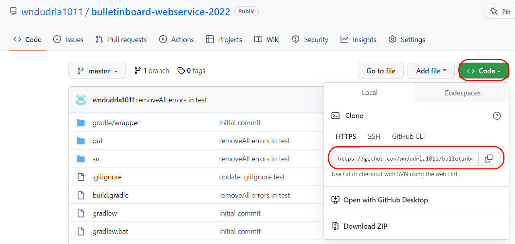The image size is (515, 244).
Task: Click the Settings gear icon
Action: pos(393,39)
